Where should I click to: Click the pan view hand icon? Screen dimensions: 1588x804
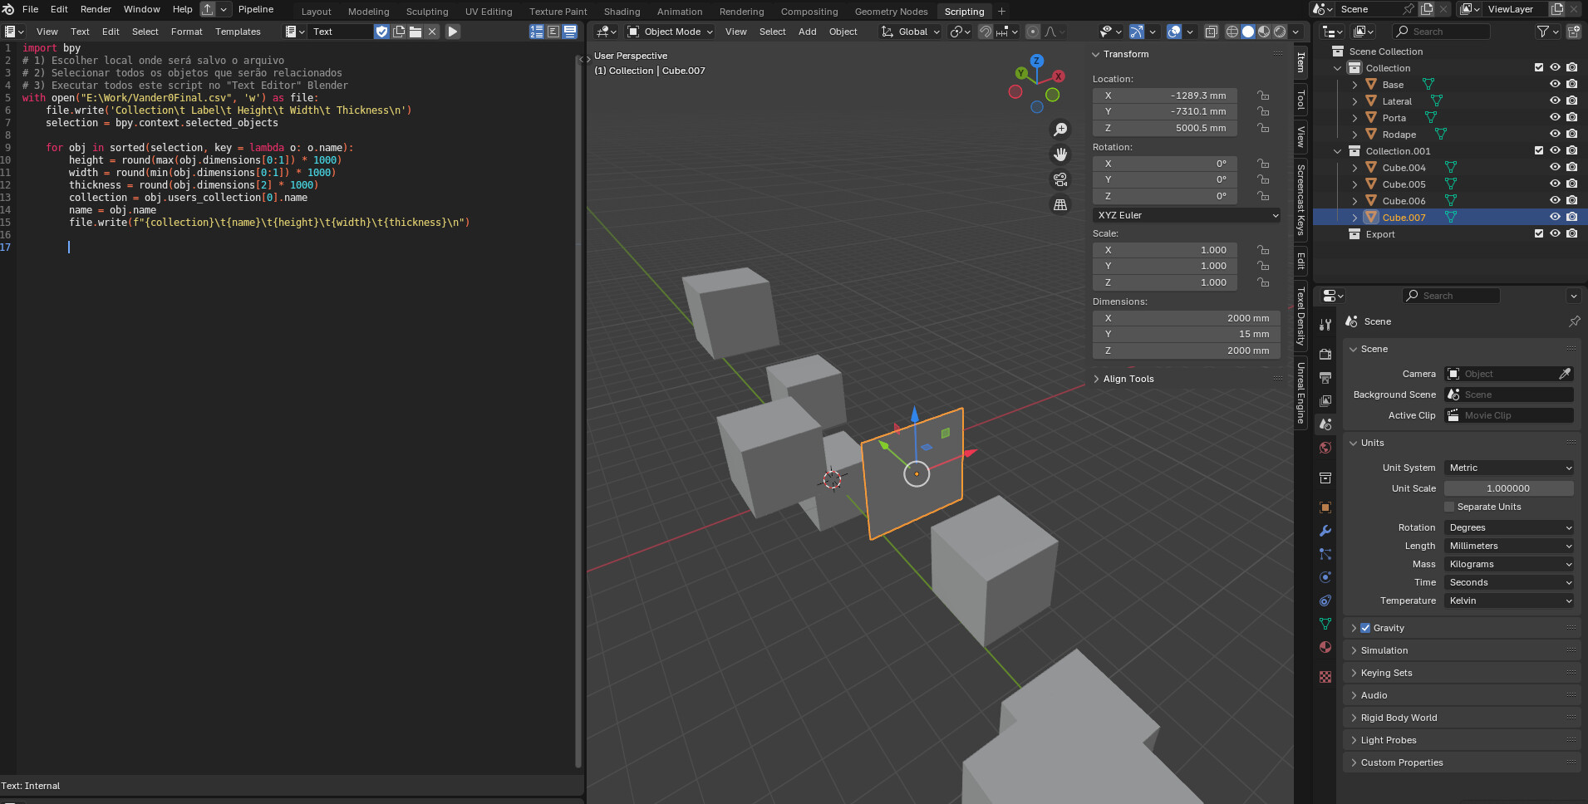[1060, 154]
